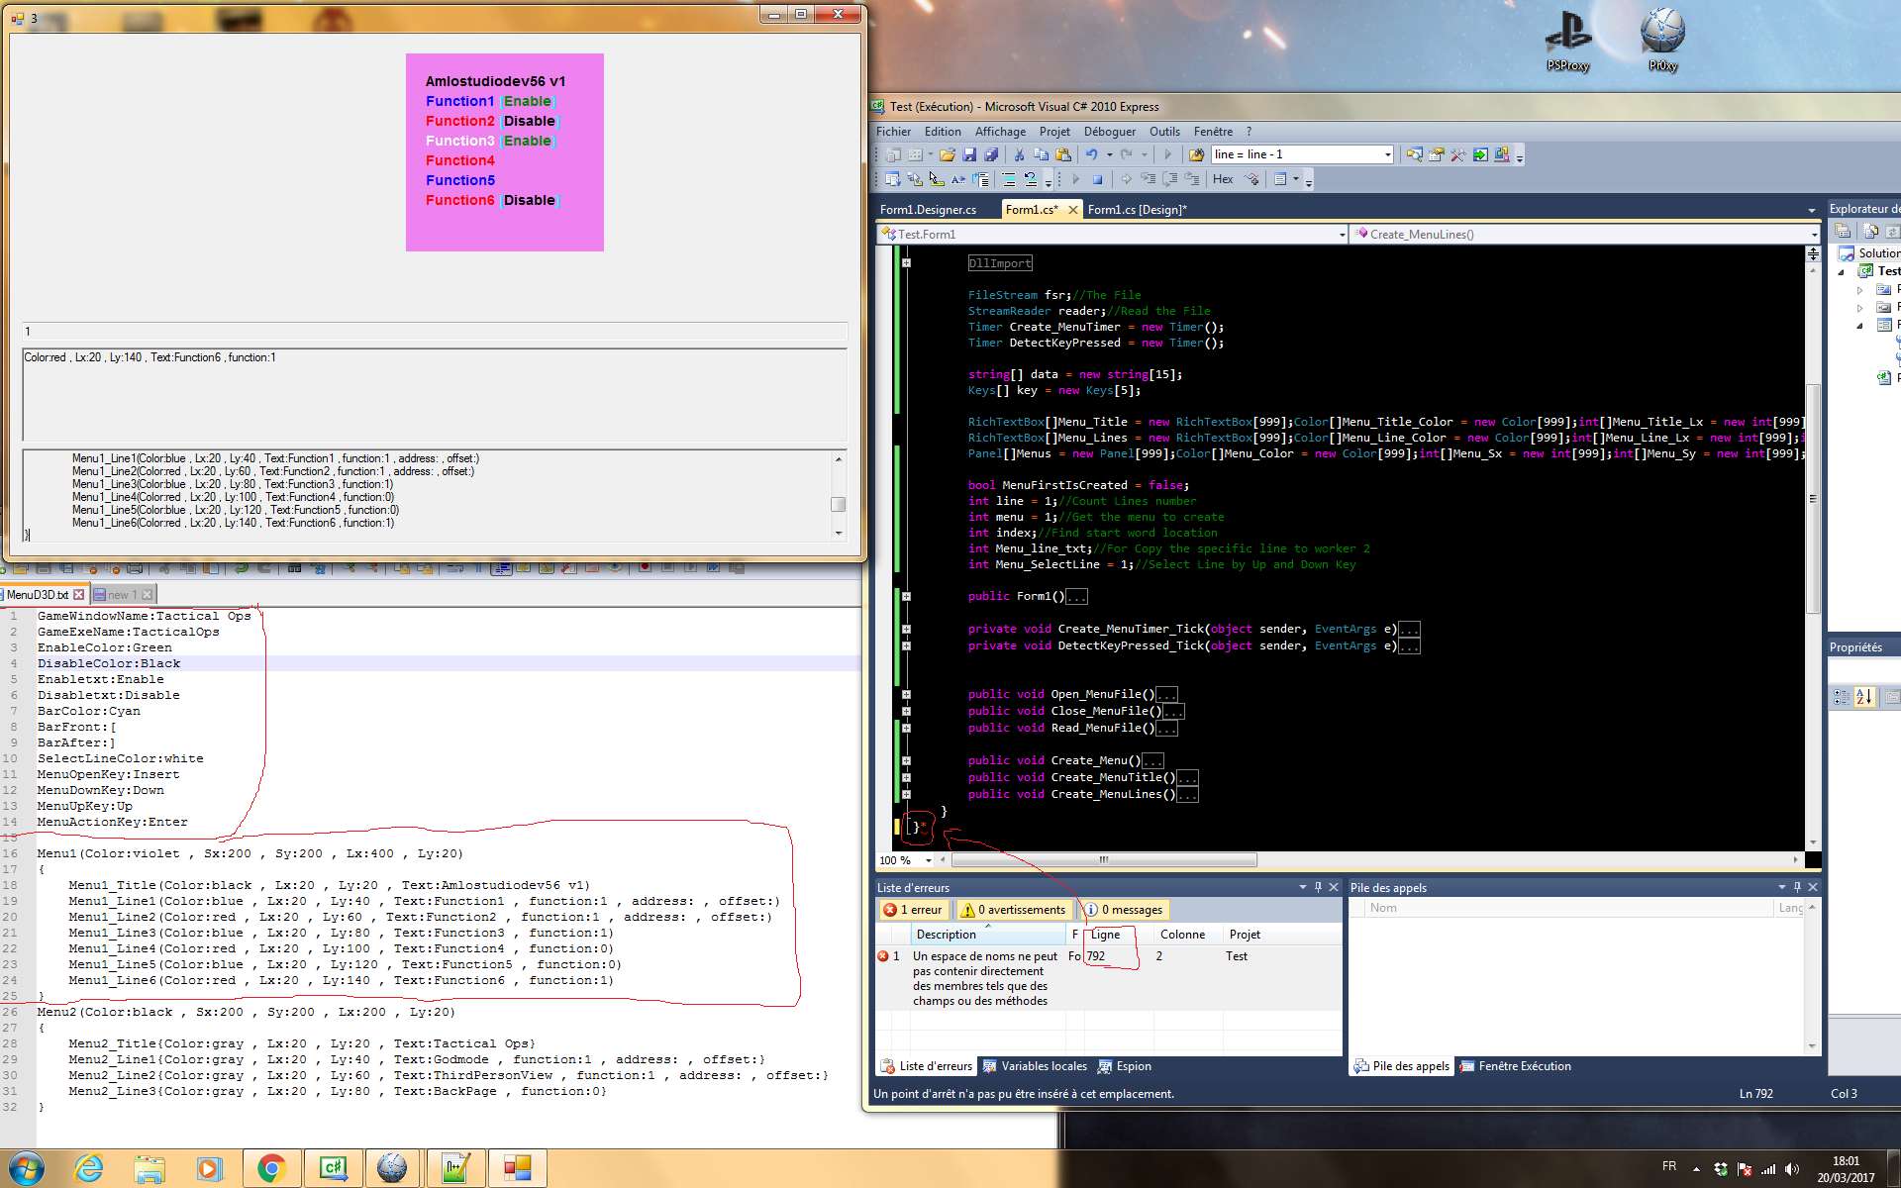Open the Test.Form1 class dropdown
The image size is (1901, 1188).
(x=1341, y=235)
